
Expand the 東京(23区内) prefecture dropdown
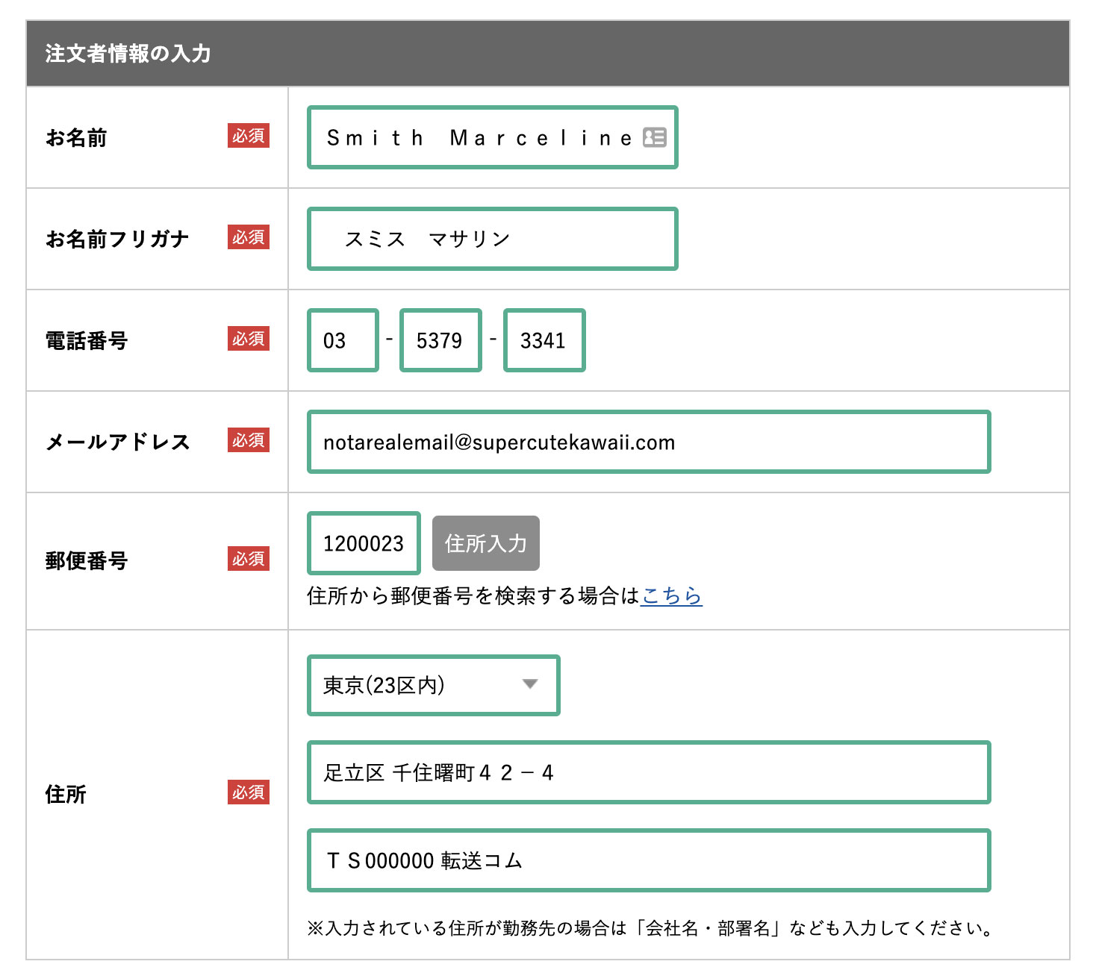(433, 685)
